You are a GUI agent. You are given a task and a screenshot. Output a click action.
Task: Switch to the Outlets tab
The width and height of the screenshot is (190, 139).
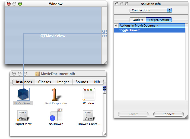(x=138, y=20)
